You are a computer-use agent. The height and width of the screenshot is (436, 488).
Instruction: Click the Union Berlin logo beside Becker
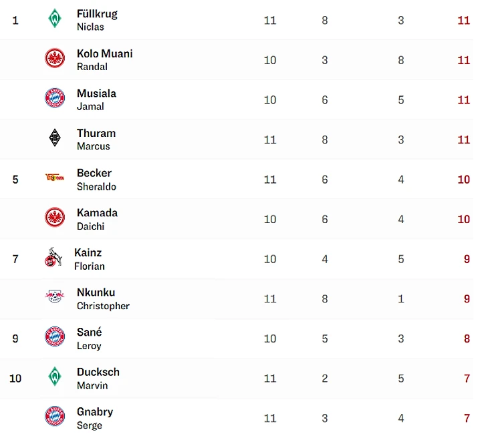coord(54,178)
